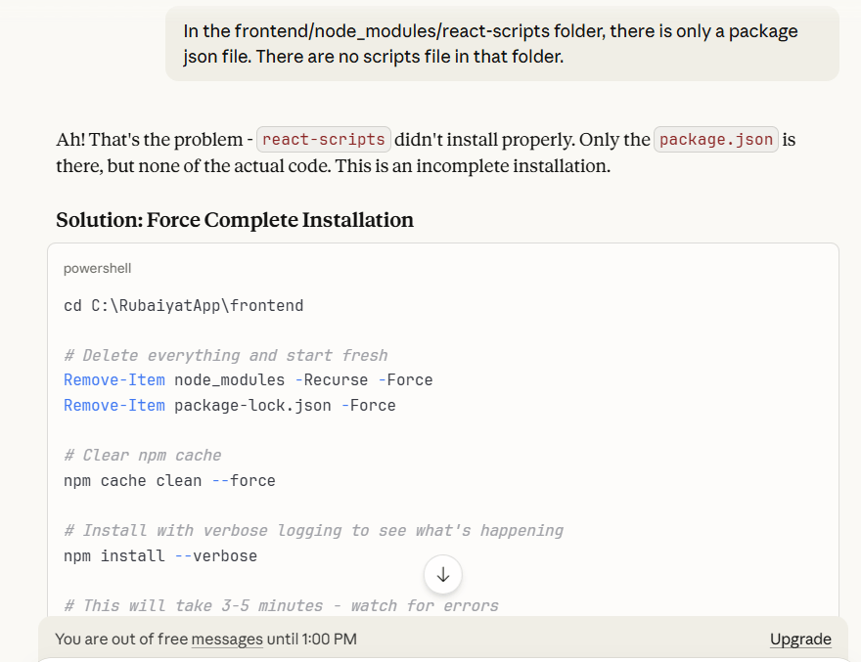Click the underlined "messages" link
The width and height of the screenshot is (861, 662).
coord(227,640)
